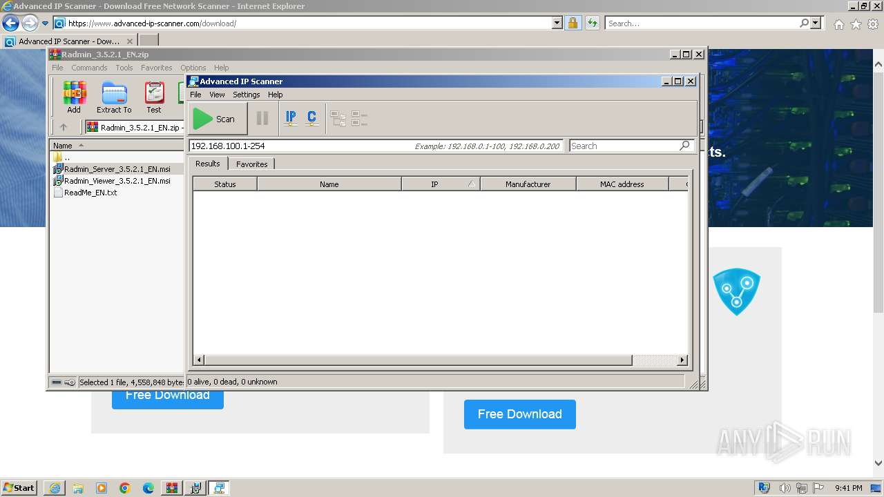Click the WinRAR Test icon
884x497 pixels.
point(154,97)
